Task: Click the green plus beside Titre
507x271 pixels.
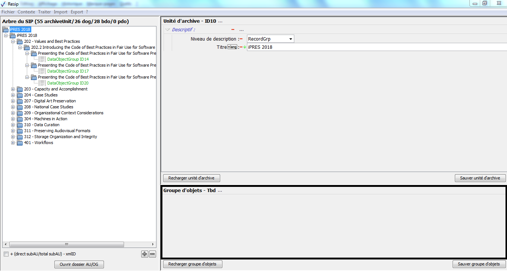Action: point(245,47)
